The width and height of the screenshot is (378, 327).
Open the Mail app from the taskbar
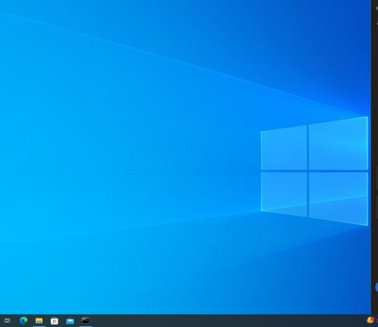click(70, 321)
